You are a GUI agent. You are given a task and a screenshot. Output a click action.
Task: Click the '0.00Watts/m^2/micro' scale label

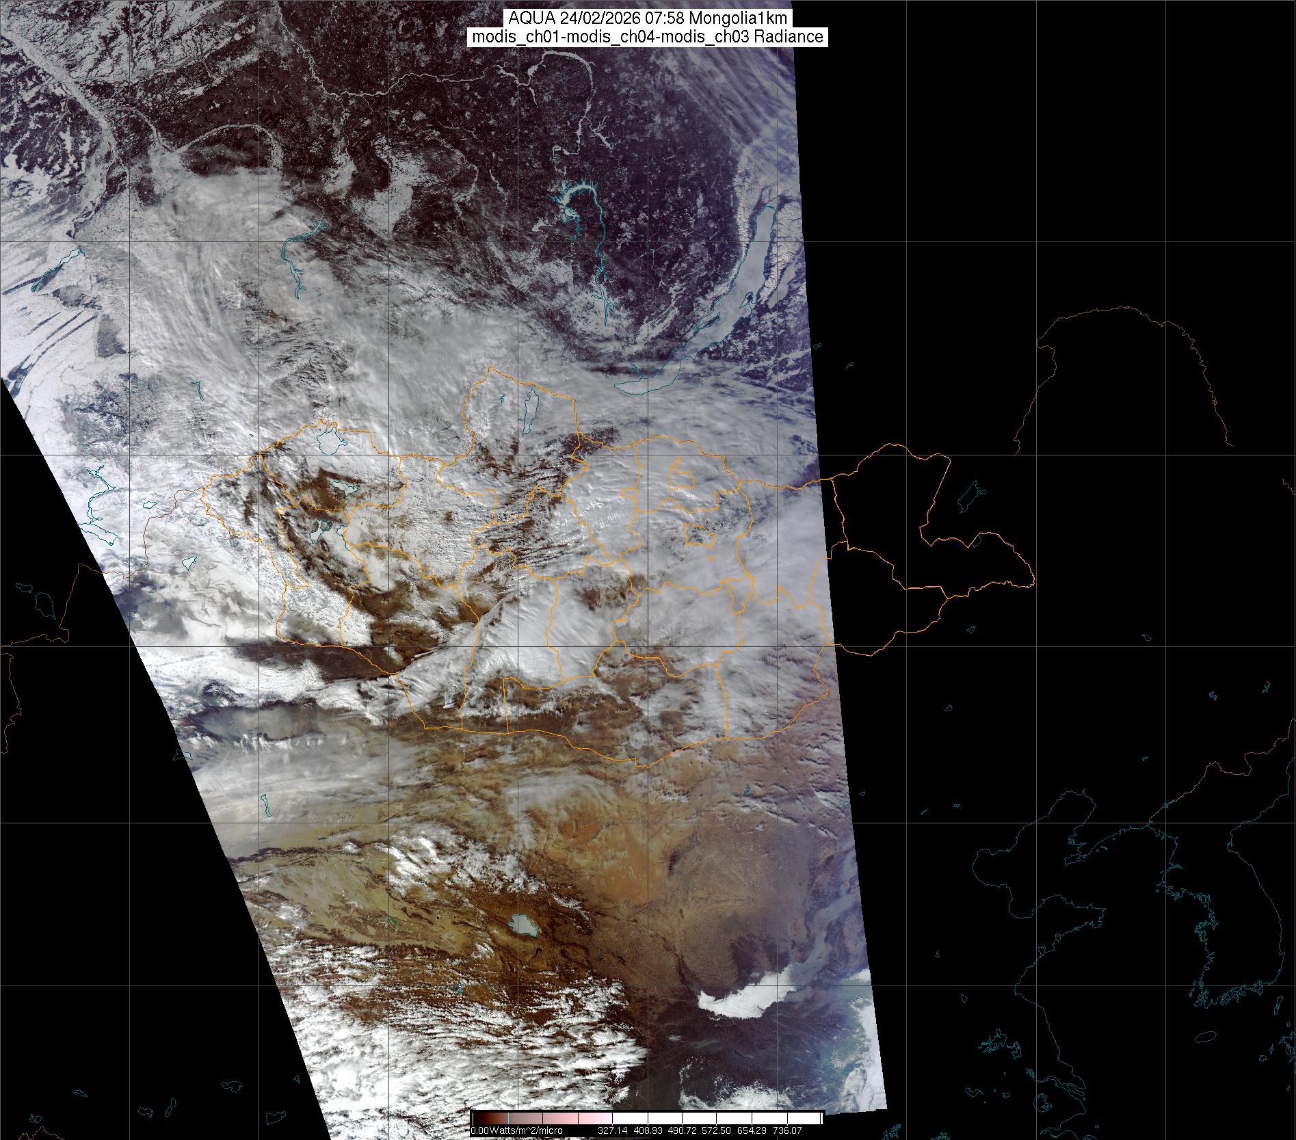tap(516, 1130)
